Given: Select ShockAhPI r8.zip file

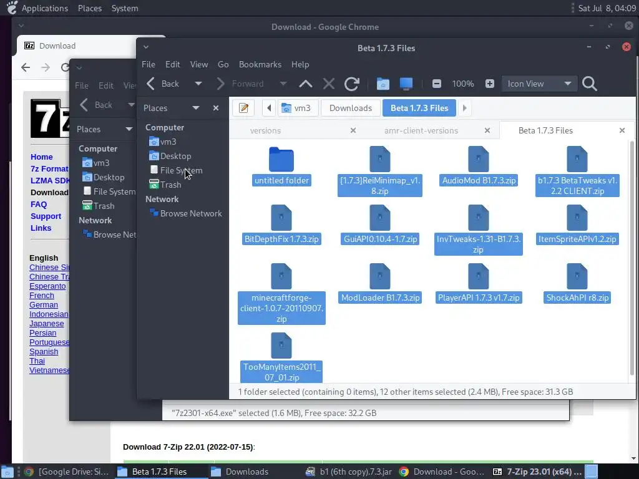Looking at the screenshot, I should click(577, 284).
